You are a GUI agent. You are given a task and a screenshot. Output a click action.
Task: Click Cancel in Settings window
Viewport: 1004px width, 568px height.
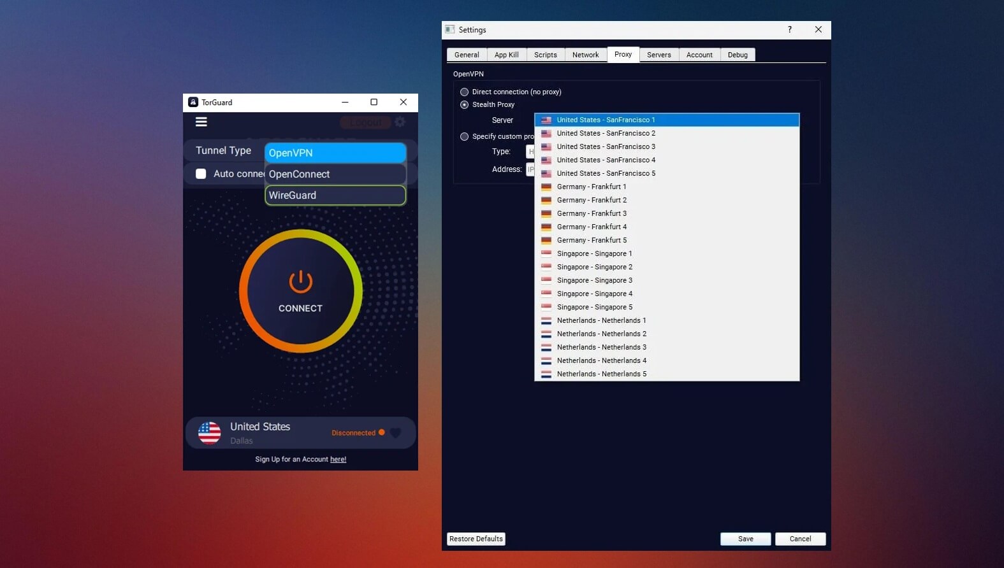pyautogui.click(x=801, y=539)
